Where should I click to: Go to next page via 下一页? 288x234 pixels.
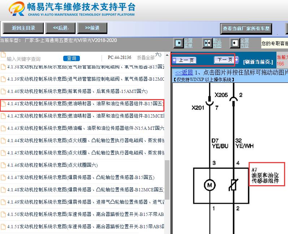click(x=226, y=60)
